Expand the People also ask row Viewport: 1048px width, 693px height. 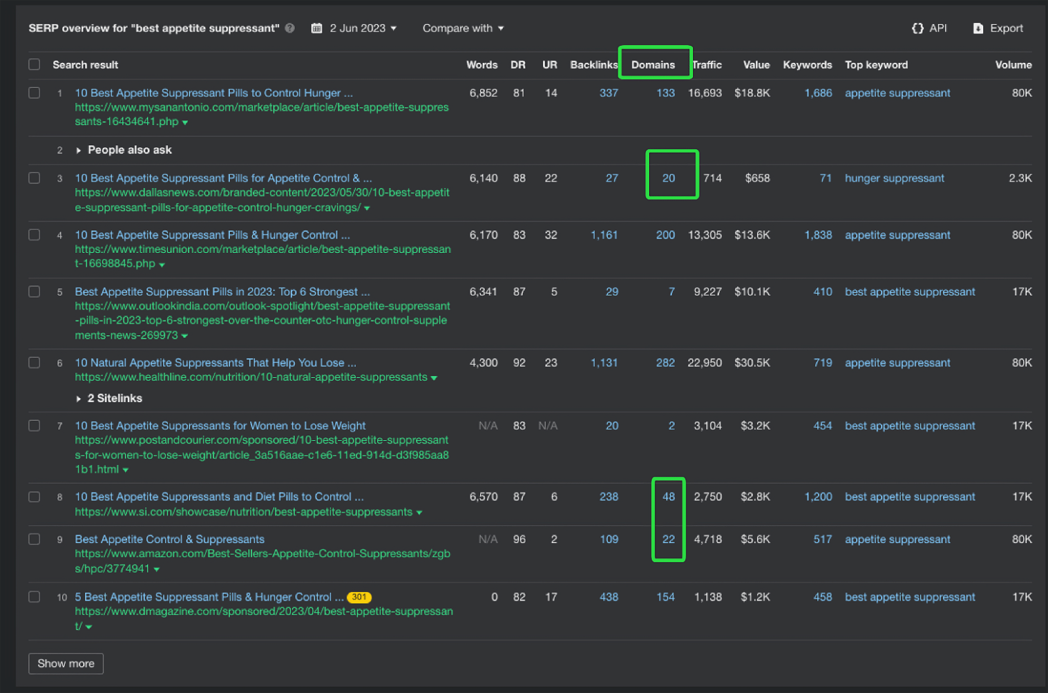pyautogui.click(x=124, y=150)
